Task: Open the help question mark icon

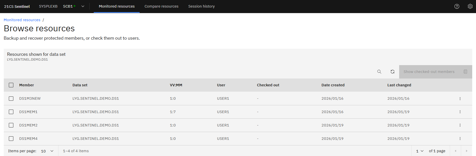Action: tap(457, 6)
